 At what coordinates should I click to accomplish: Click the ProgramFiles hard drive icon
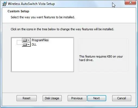[25, 40]
